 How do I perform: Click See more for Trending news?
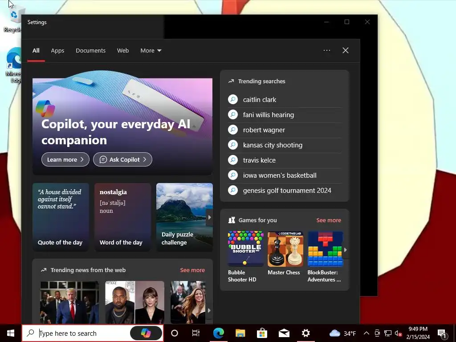point(192,270)
